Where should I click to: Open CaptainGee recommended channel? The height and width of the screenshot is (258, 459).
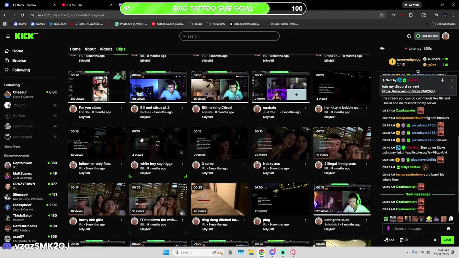pos(30,165)
